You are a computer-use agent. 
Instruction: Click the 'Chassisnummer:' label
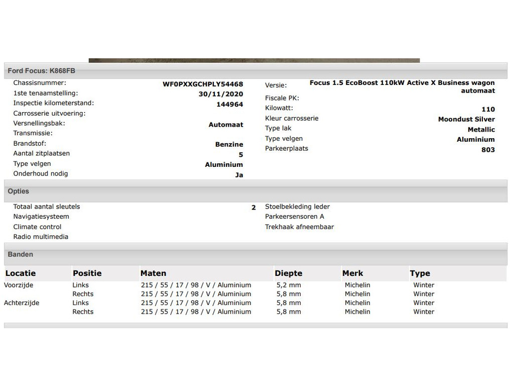tap(40, 83)
